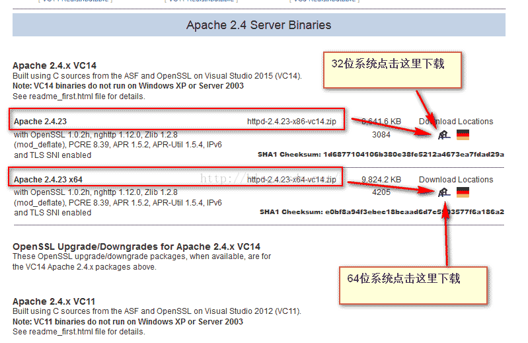
Task: Click 'Built using C sources' line mentioning Visual Studio 2012
Action: (x=157, y=311)
